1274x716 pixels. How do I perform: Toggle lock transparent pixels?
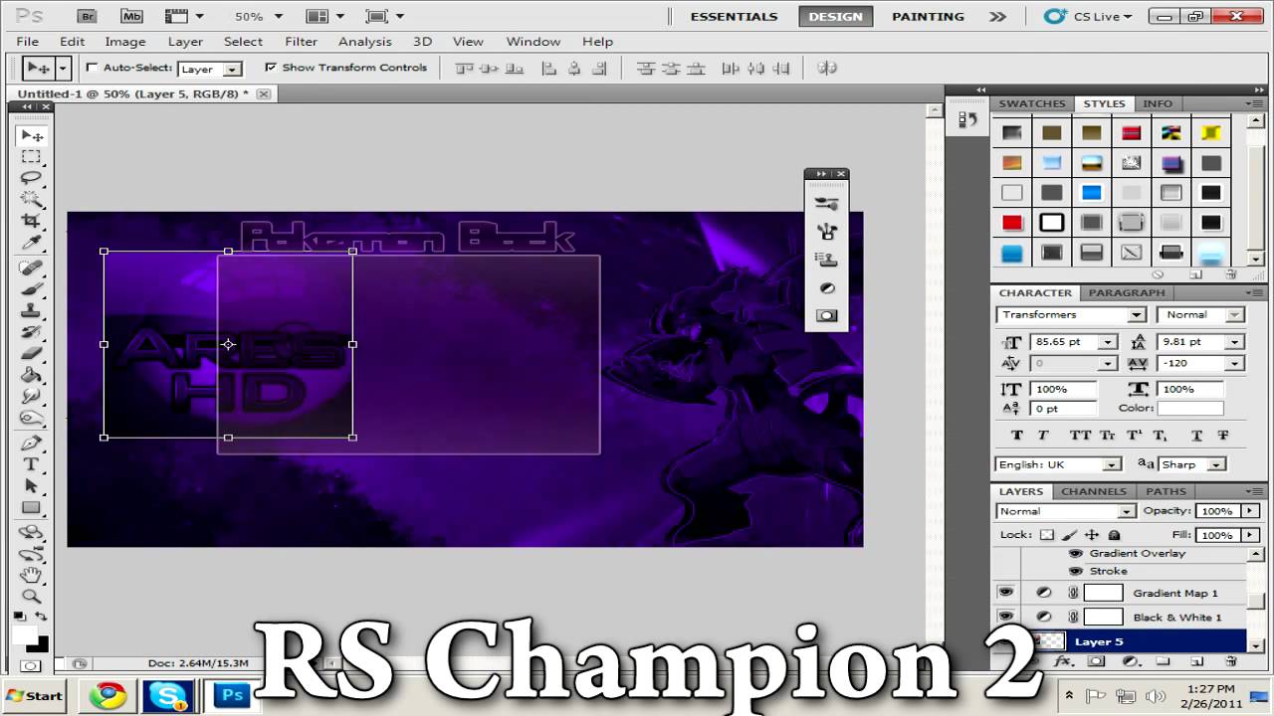pyautogui.click(x=1047, y=535)
